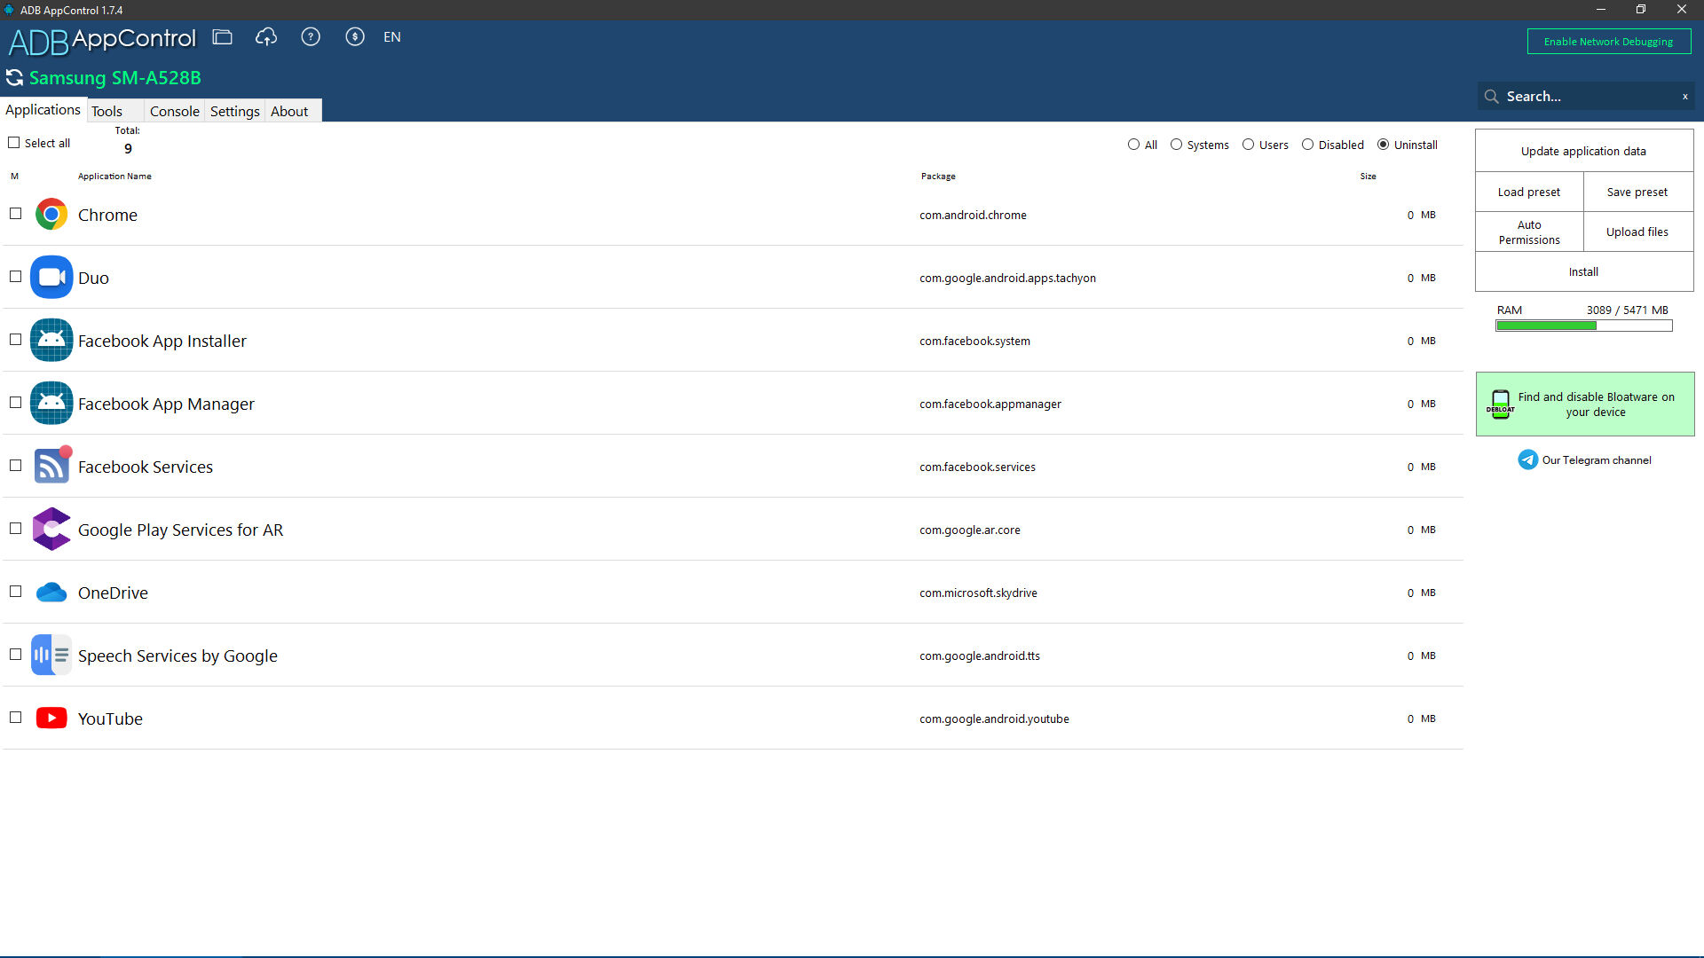Click the Telegram channel icon

coord(1527,459)
